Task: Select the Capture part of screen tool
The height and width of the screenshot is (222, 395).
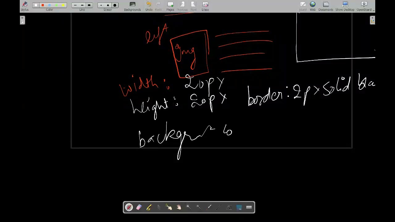Action: pyautogui.click(x=239, y=207)
